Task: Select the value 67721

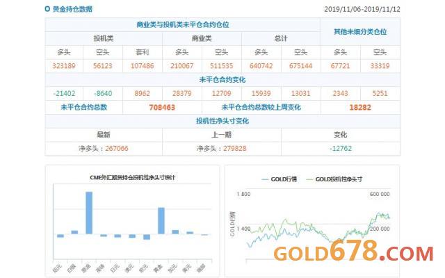Action: (340, 66)
